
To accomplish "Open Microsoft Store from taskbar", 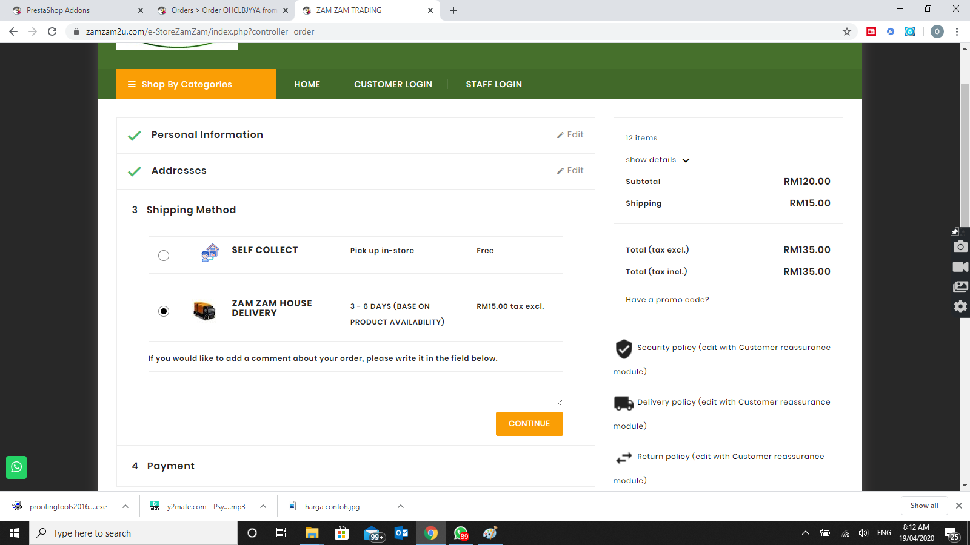I will click(342, 533).
